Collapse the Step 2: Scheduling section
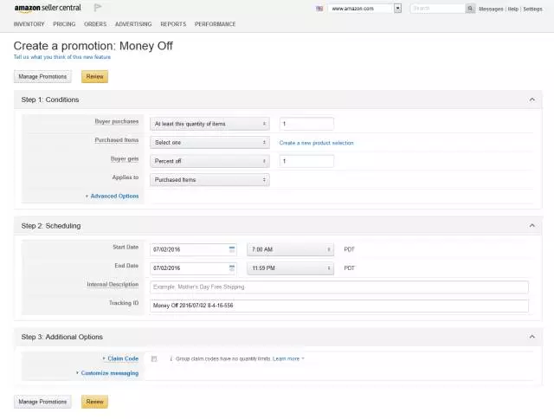This screenshot has height=419, width=554. (x=531, y=225)
